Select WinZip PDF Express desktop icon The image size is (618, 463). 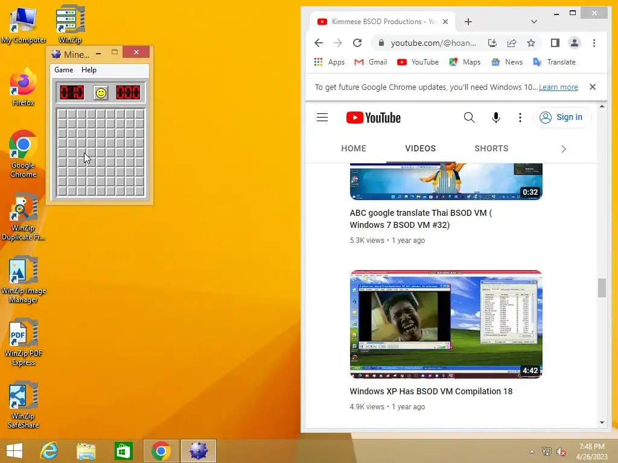point(24,342)
